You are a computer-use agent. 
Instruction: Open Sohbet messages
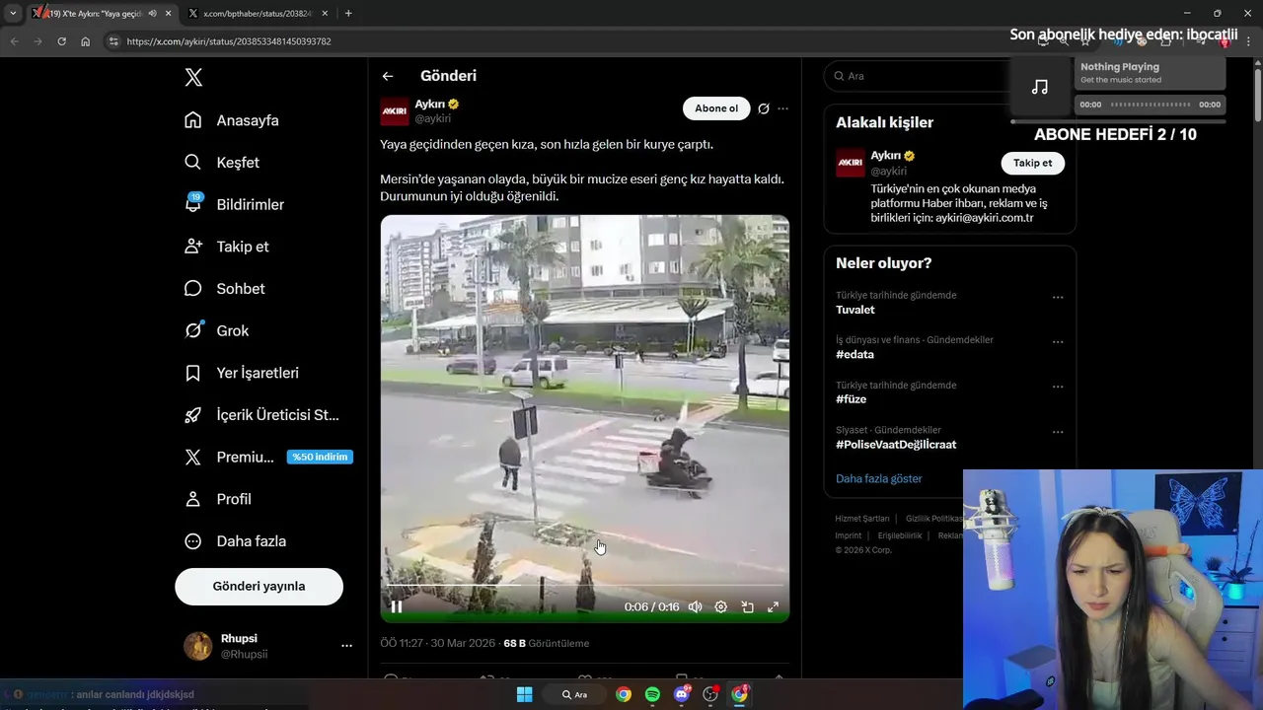coord(223,288)
